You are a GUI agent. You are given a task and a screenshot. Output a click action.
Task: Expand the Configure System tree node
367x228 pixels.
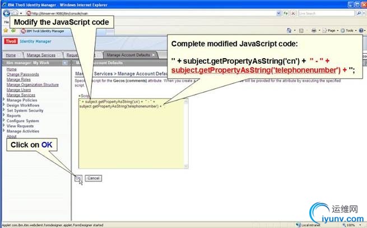4,120
